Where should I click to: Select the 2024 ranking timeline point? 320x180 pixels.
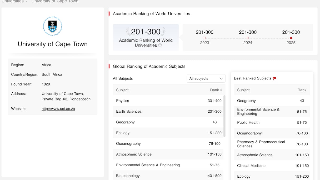pyautogui.click(x=248, y=38)
